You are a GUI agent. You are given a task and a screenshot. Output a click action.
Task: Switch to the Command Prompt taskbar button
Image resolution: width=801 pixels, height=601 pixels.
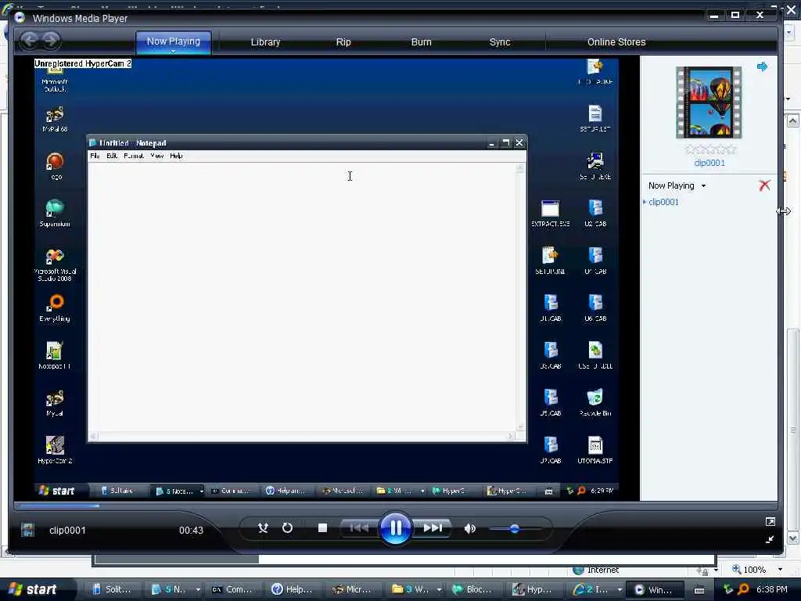(x=232, y=589)
